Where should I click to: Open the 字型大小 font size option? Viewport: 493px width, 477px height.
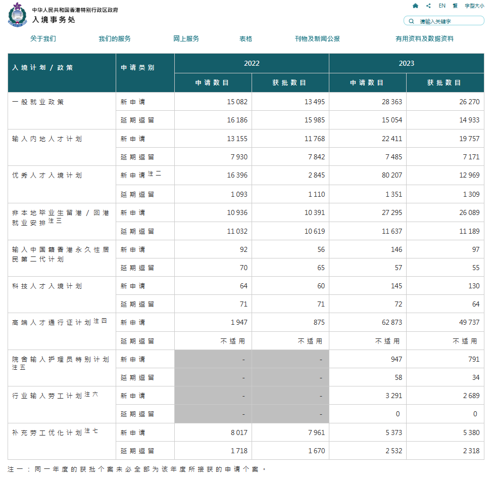(x=474, y=6)
